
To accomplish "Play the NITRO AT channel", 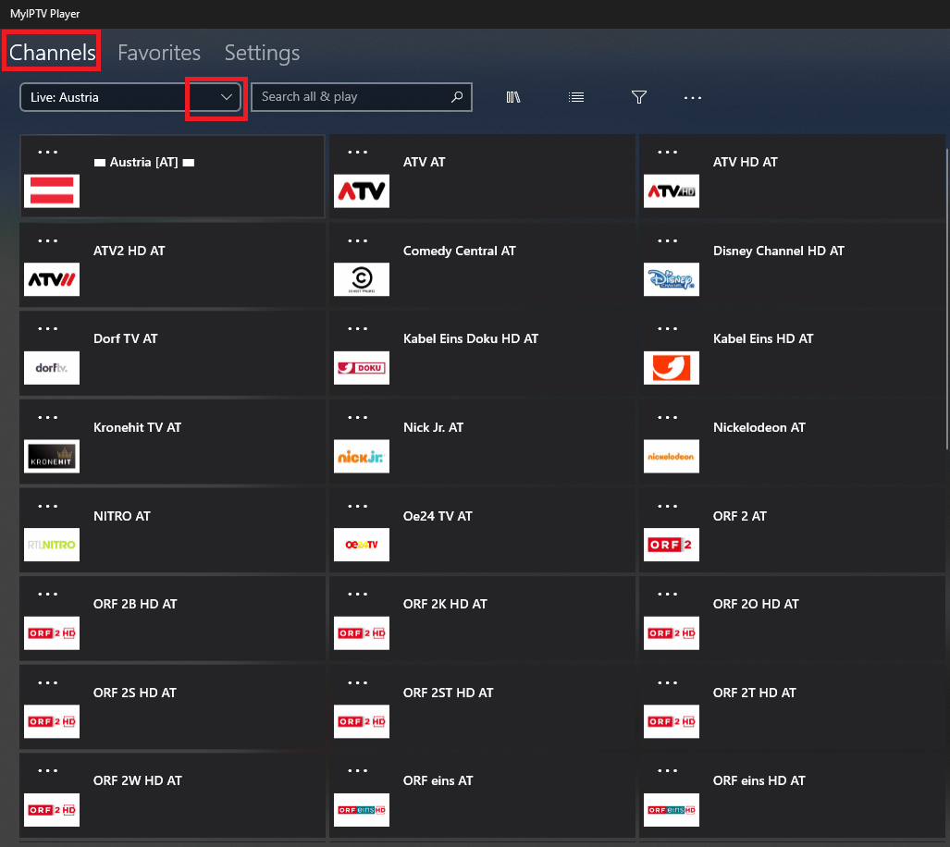I will 173,530.
